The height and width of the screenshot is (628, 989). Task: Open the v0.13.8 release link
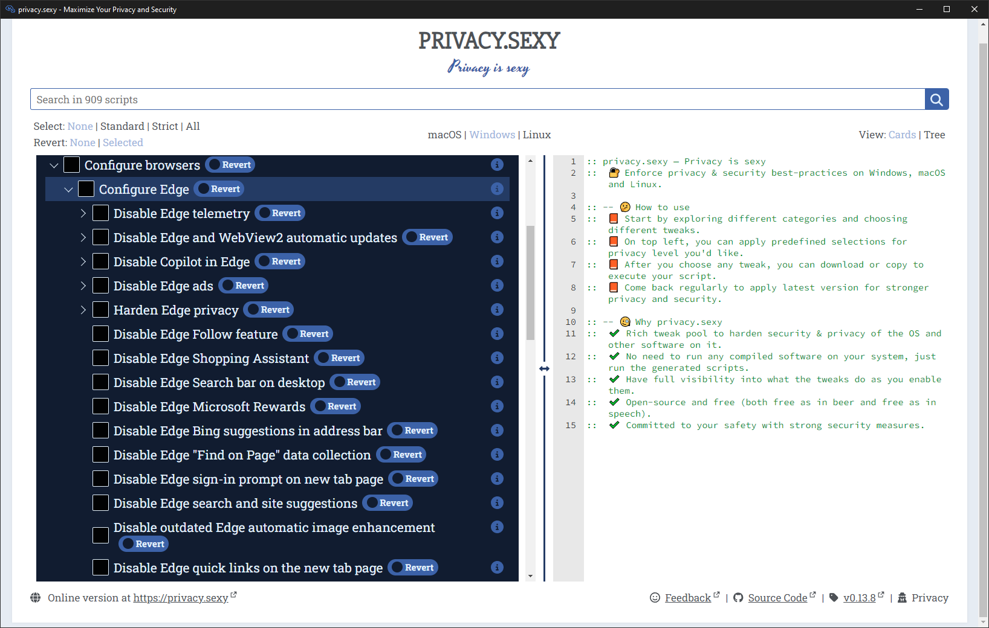860,598
